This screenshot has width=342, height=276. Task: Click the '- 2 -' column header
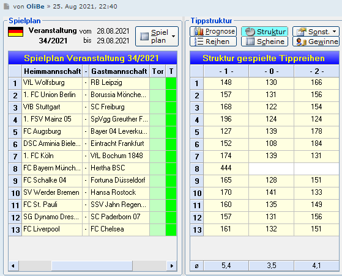(x=316, y=71)
